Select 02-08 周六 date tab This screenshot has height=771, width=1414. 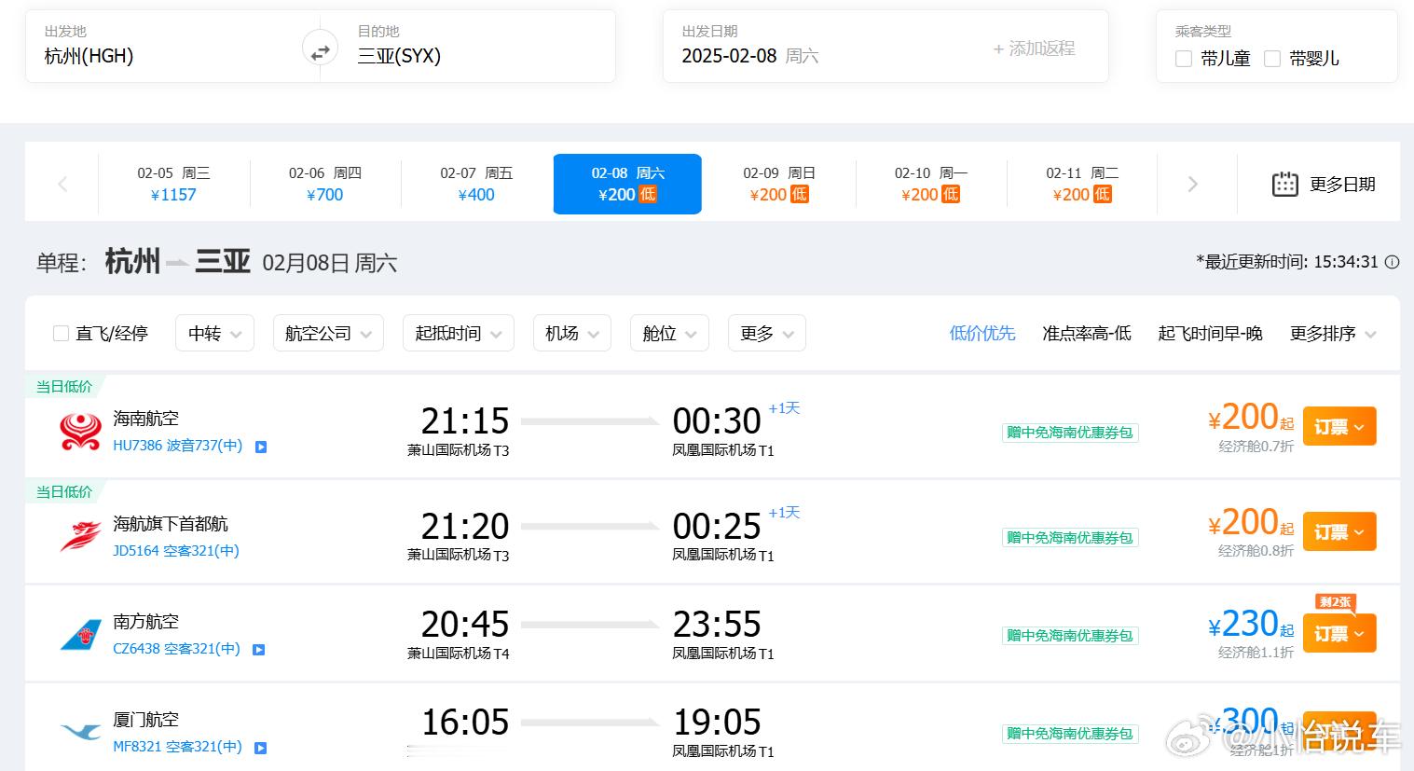[627, 184]
